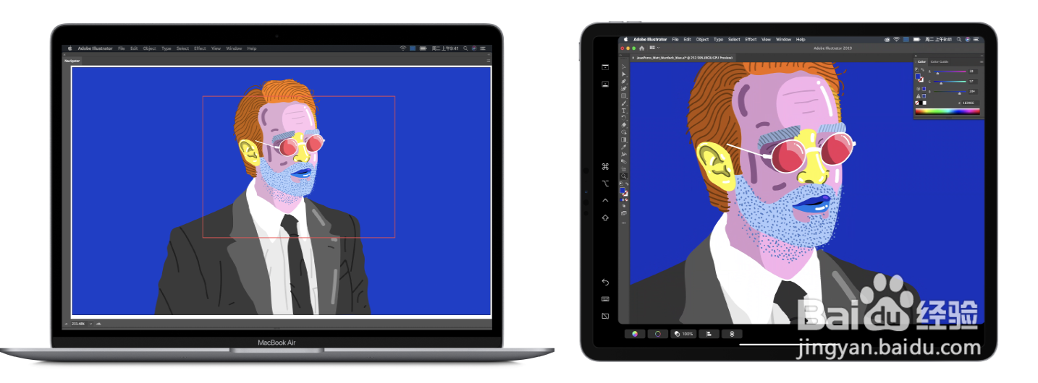Pick a color from the spectrum bar
Screen dimensions: 1038x383
click(x=948, y=111)
